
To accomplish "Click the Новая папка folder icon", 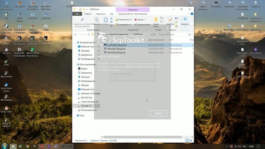I will pos(156,20).
